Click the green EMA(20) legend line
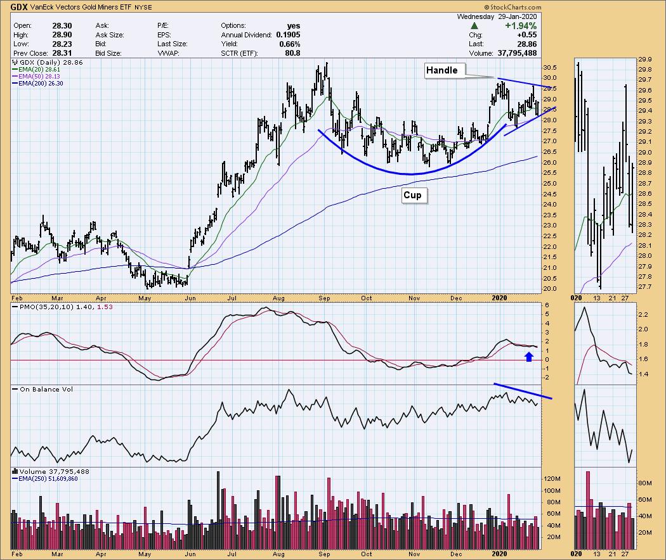The height and width of the screenshot is (560, 666). coord(15,70)
